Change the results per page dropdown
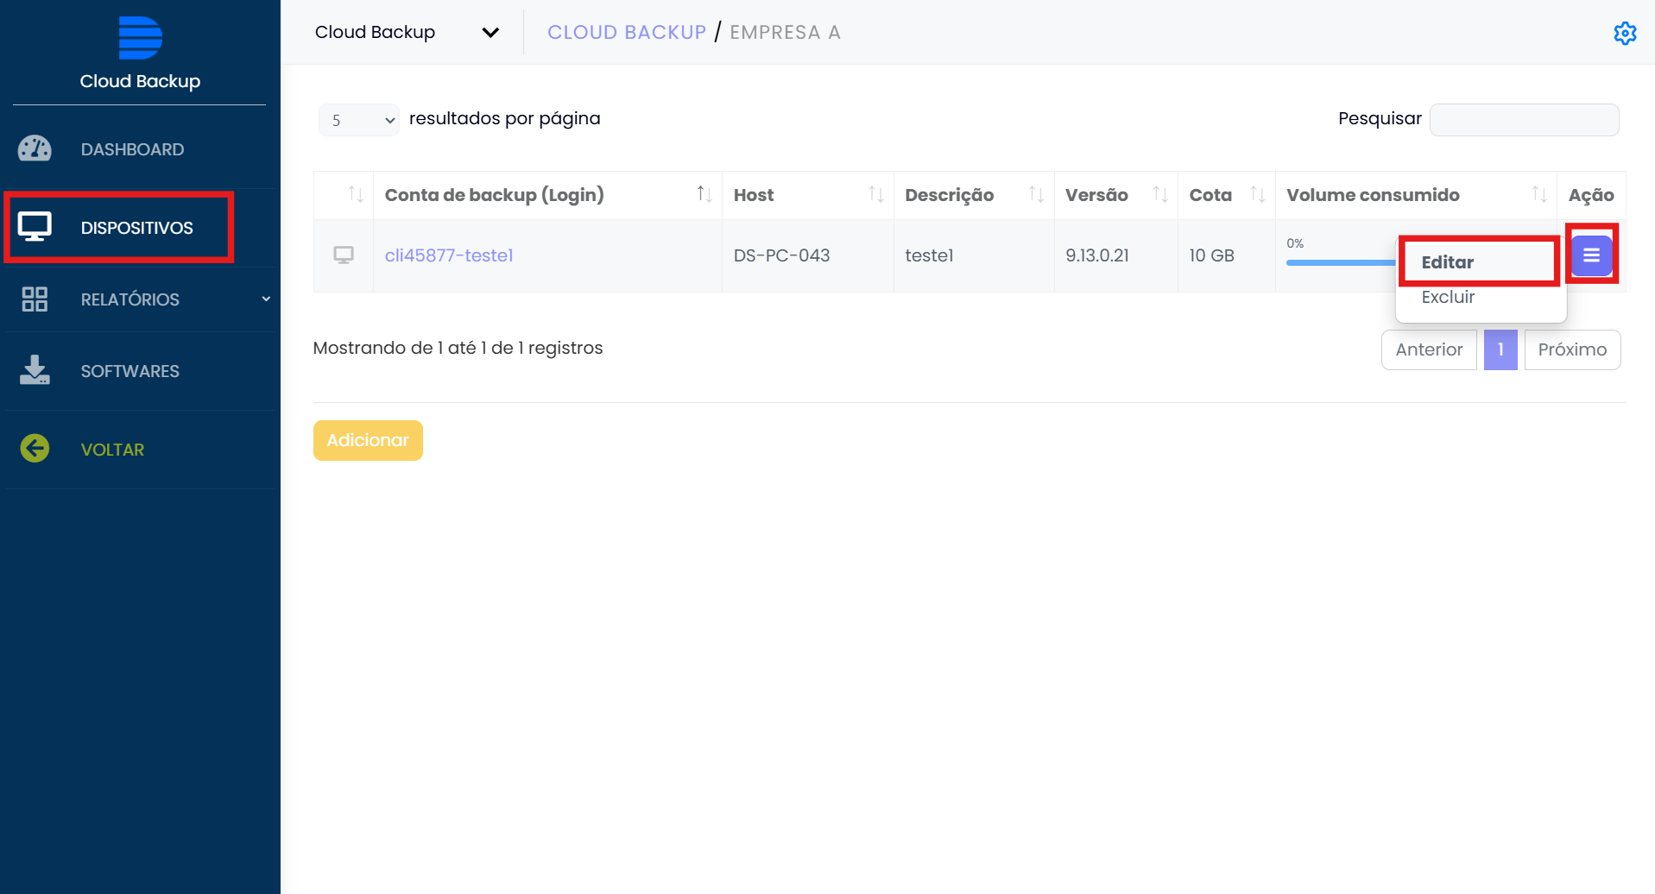Screen dimensions: 1655x894 (x=358, y=120)
